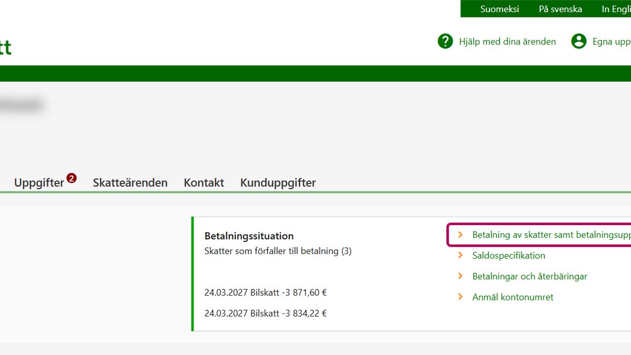Image resolution: width=631 pixels, height=355 pixels.
Task: Open Hjälp med dina ärenden
Action: pyautogui.click(x=507, y=42)
